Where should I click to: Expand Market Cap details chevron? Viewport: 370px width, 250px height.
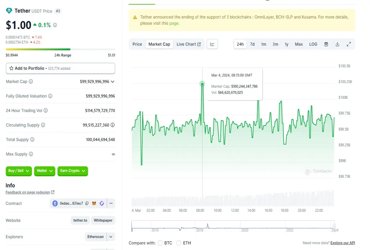[113, 82]
